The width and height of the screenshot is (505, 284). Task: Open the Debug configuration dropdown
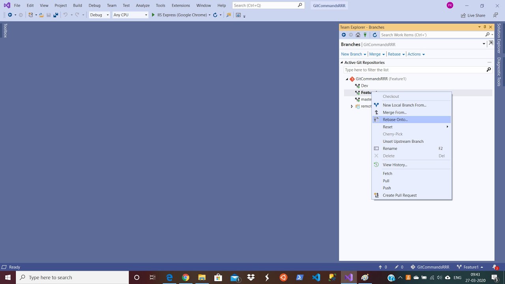pos(99,15)
